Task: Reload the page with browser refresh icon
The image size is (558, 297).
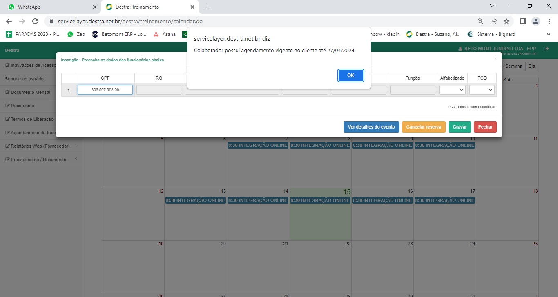Action: click(x=35, y=21)
